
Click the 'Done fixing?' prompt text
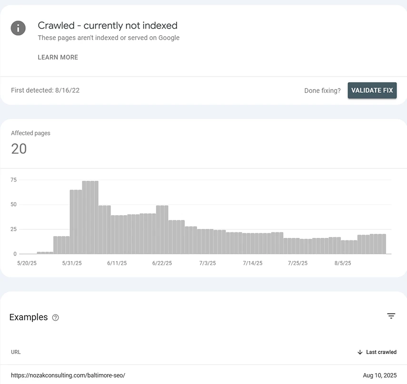[322, 90]
